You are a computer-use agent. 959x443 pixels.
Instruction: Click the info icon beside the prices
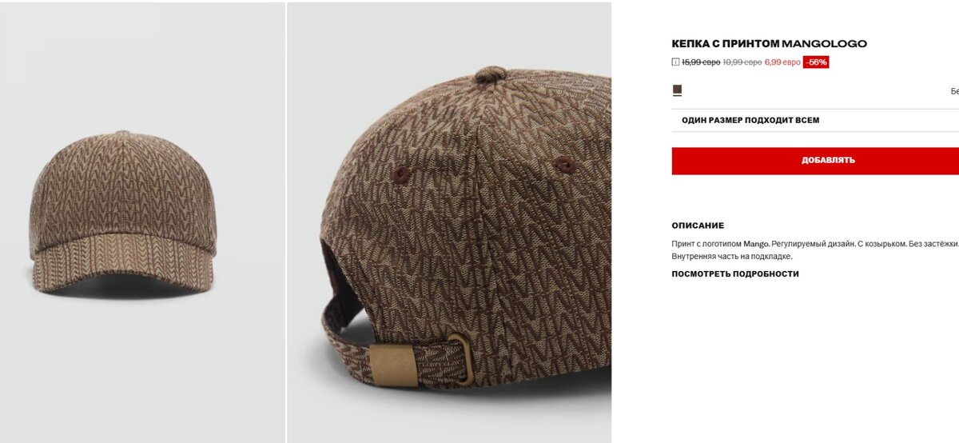pos(676,62)
